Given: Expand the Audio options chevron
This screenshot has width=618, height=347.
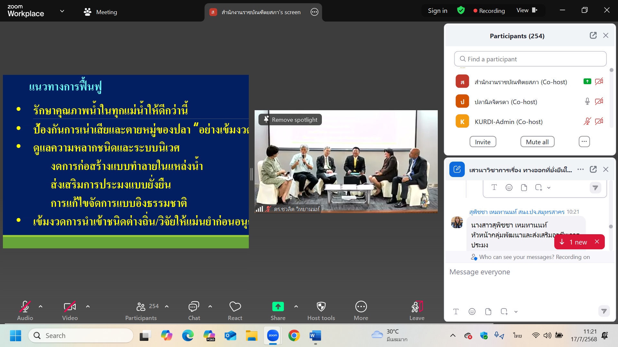Looking at the screenshot, I should 41,306.
